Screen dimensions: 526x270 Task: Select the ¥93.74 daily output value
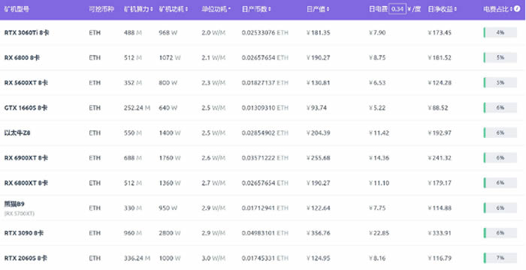point(316,108)
